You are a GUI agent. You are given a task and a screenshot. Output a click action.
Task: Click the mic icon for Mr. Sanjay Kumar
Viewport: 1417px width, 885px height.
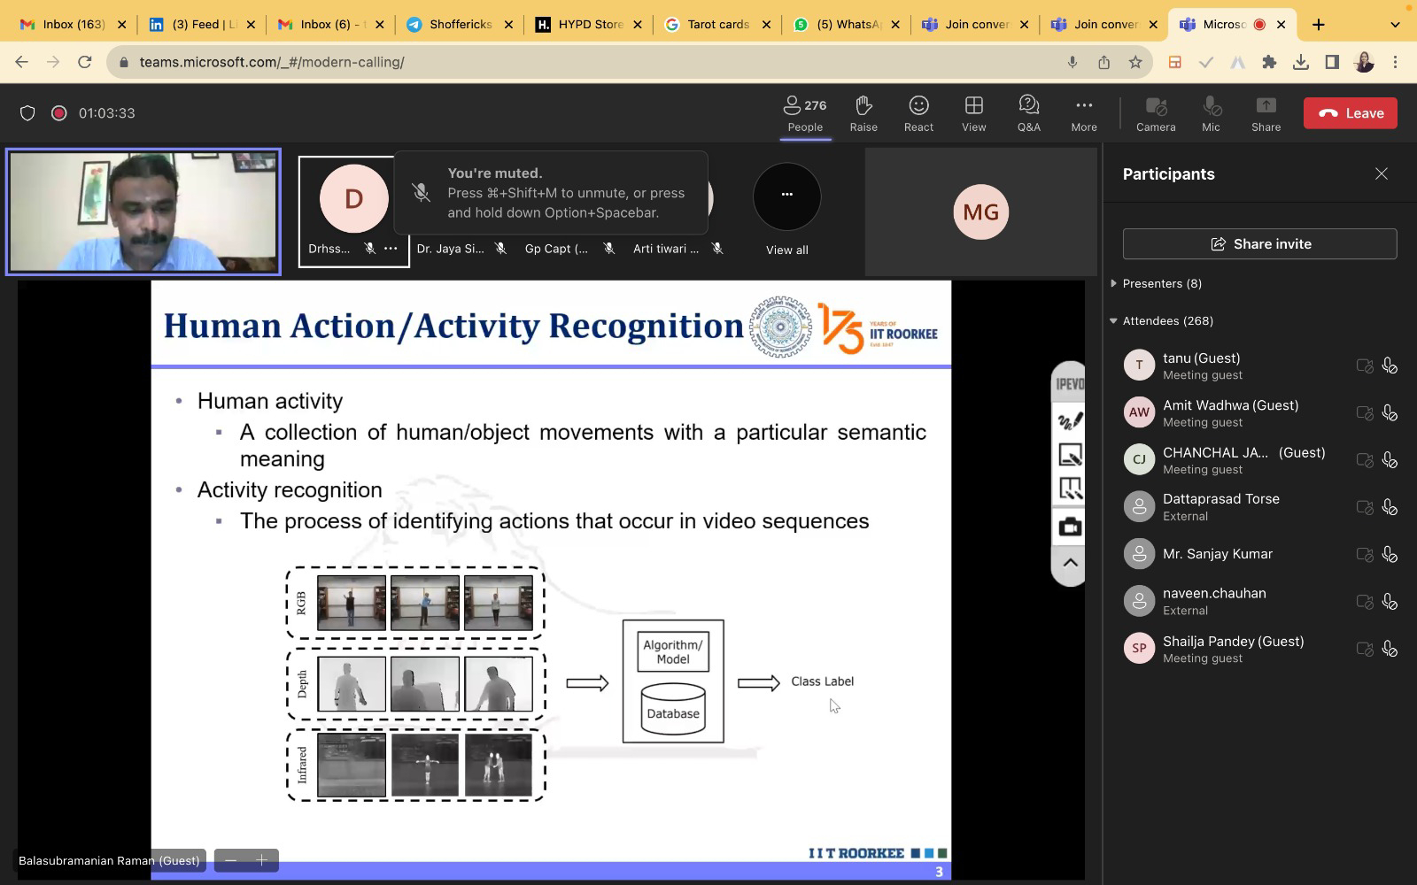(1390, 554)
